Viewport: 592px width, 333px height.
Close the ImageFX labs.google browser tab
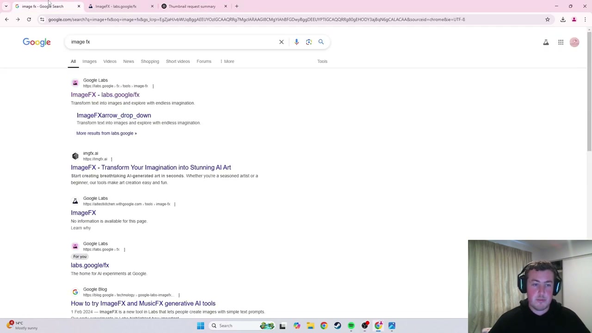[152, 6]
